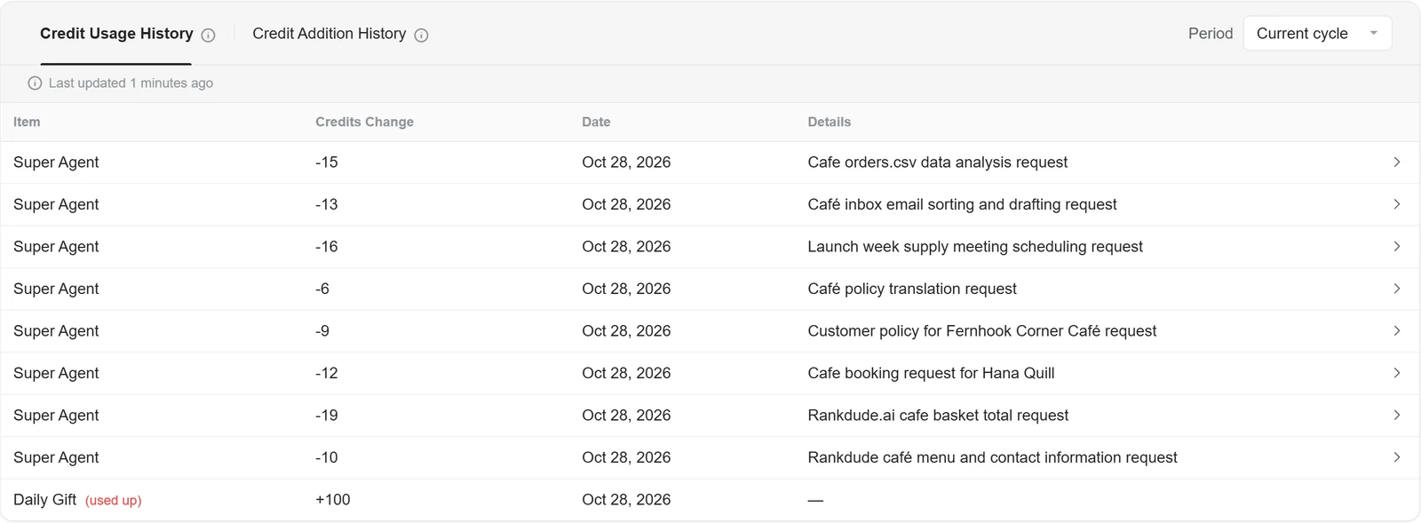Screen dimensions: 1421x523
Task: Open the Current cycle period dropdown
Action: coord(1317,34)
